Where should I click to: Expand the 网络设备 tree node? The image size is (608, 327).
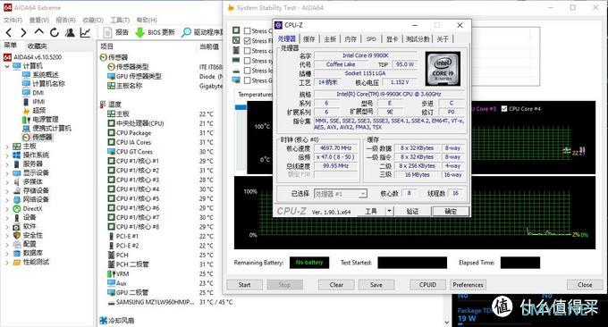tap(7, 200)
